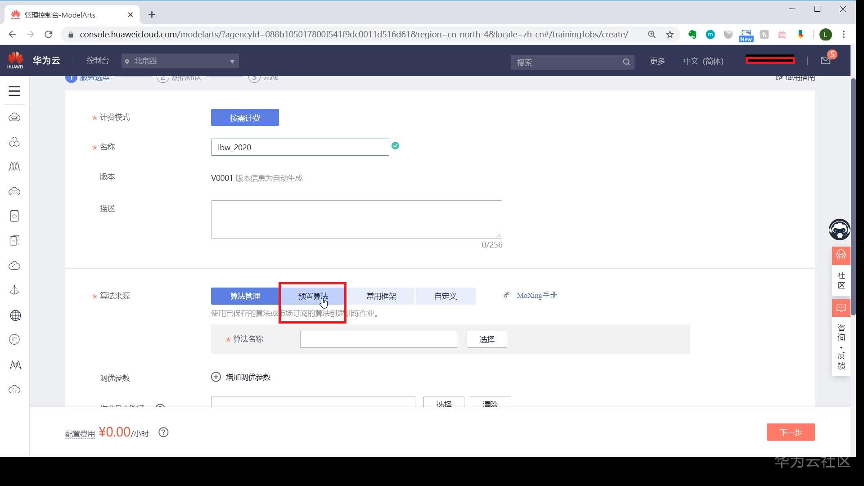The image size is (864, 486).
Task: Open the hamburger sidebar menu
Action: (x=14, y=91)
